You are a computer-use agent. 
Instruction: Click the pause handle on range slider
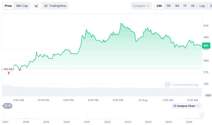click(202, 114)
